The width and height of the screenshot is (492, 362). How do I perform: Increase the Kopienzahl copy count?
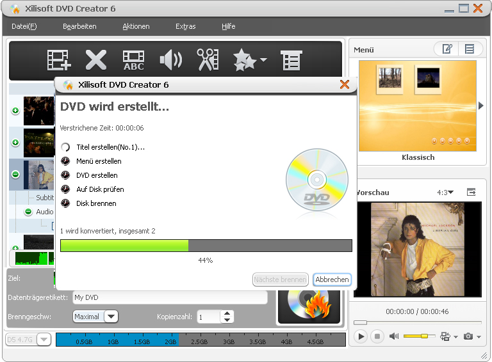227,313
